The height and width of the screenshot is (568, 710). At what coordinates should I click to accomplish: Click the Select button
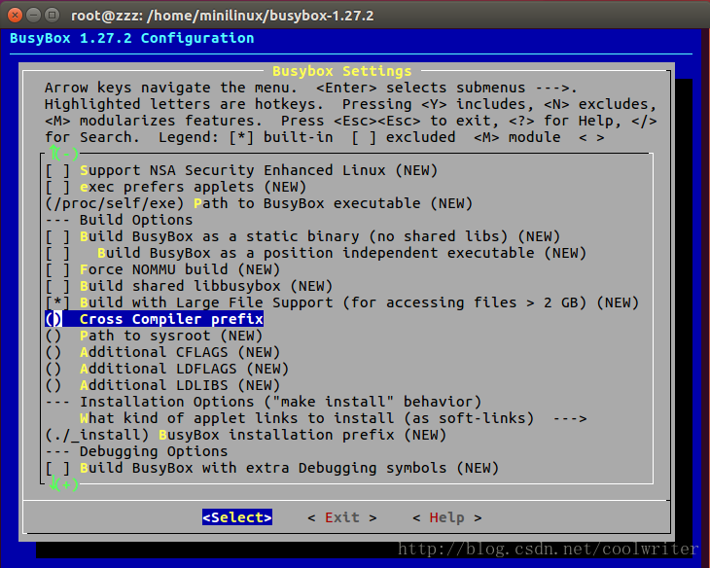237,517
